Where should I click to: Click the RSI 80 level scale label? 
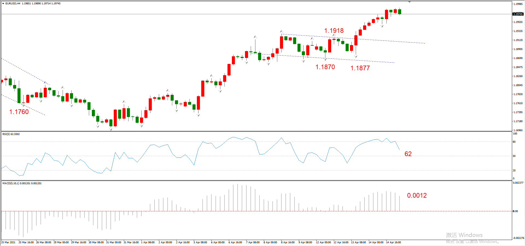[x=514, y=142]
